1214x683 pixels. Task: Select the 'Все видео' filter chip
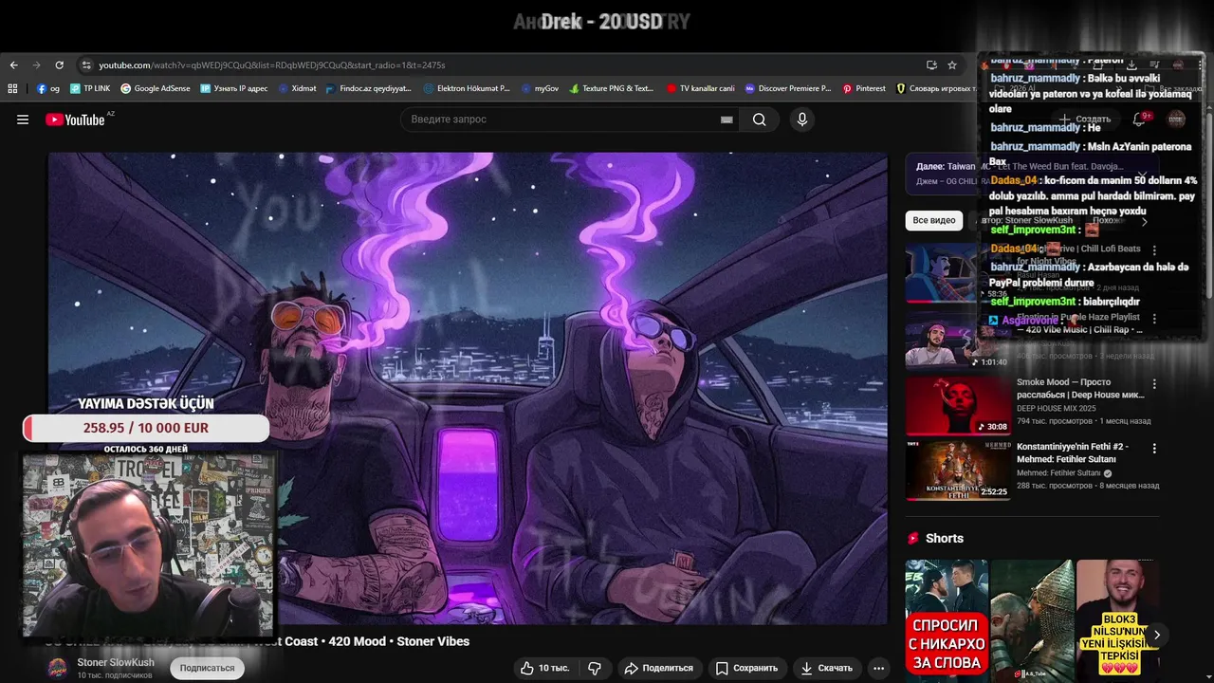point(934,220)
